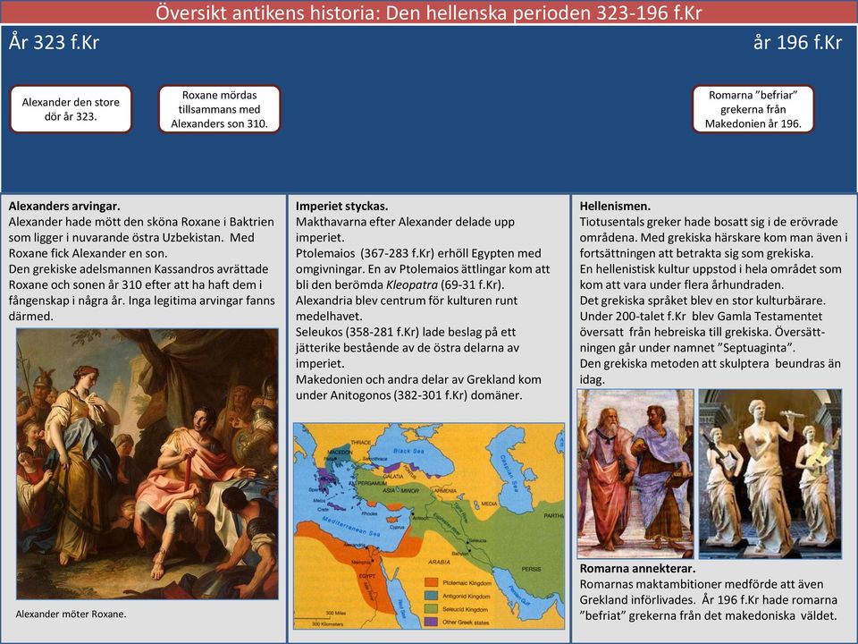
Task: Click the 'EGYPT' label on the map
Action: pos(366,577)
